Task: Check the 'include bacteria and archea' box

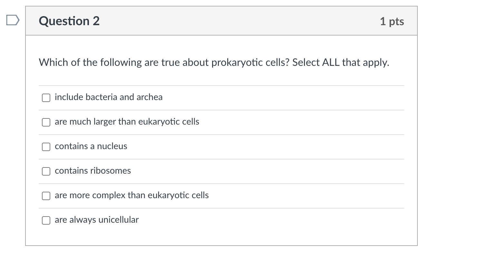Action: pos(46,98)
